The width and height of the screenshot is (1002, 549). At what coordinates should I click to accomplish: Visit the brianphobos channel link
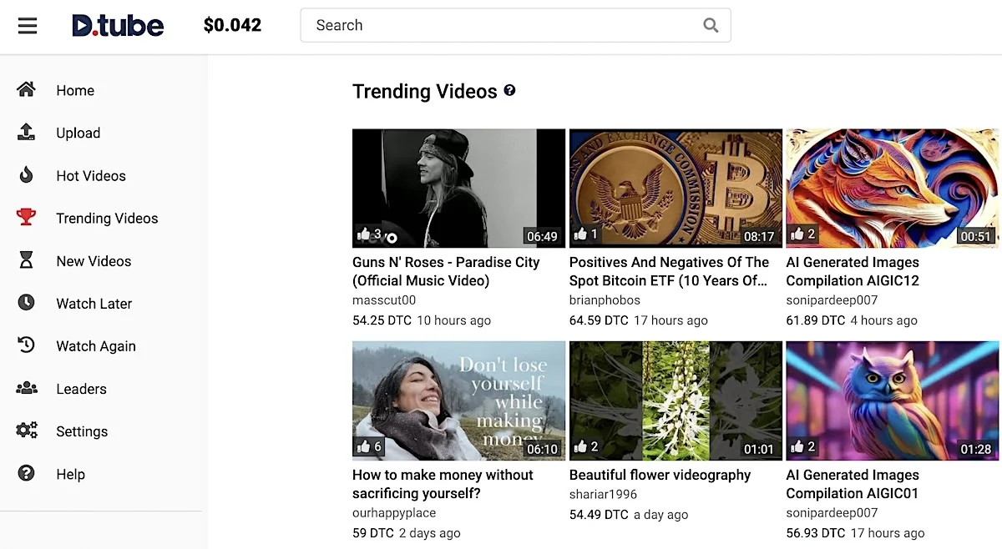(605, 300)
